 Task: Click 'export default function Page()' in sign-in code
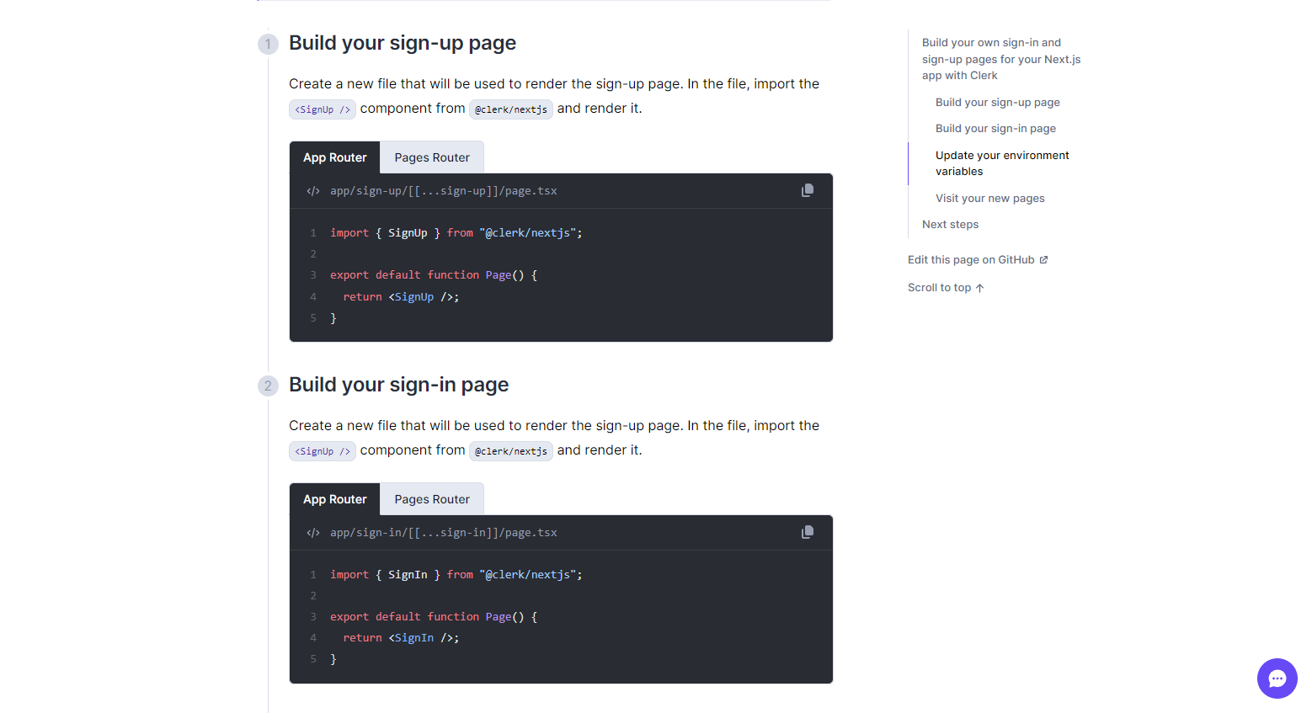click(x=434, y=617)
